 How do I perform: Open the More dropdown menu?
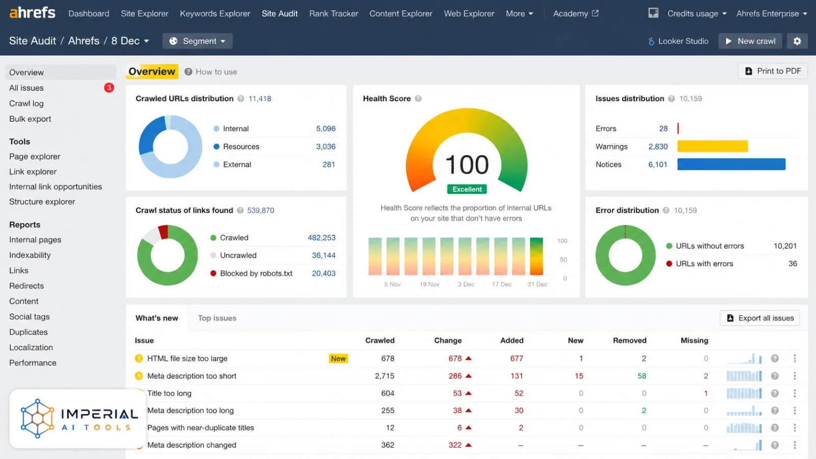pos(519,14)
